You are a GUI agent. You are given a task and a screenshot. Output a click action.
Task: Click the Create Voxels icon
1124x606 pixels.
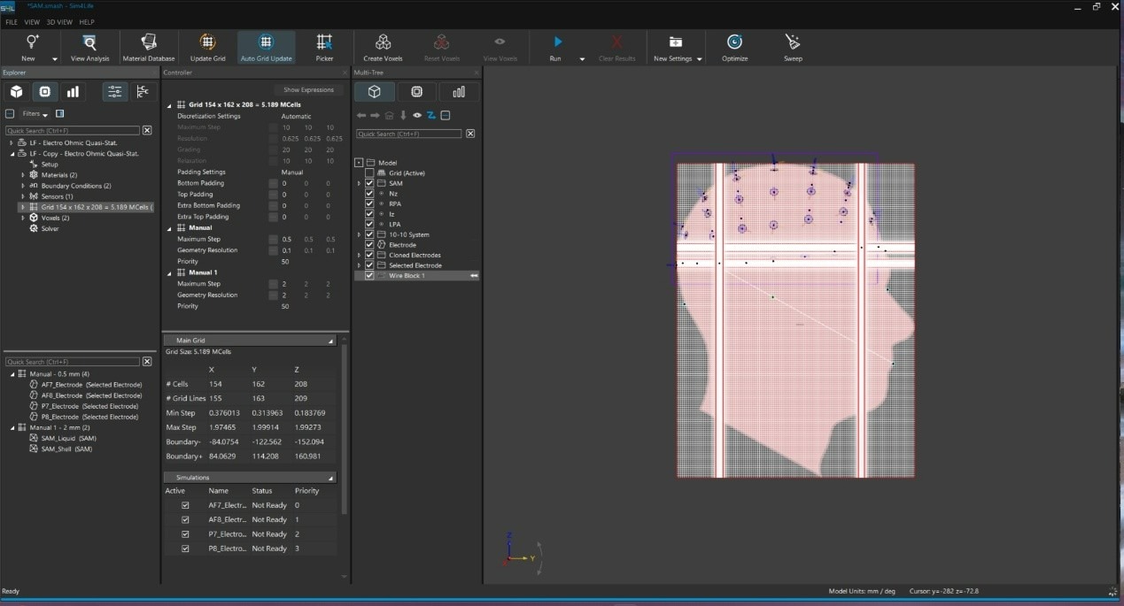tap(383, 42)
